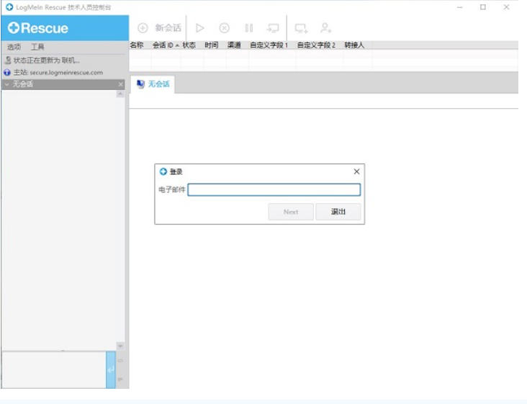The width and height of the screenshot is (527, 404).
Task: Collapse the 无会话 panel using chevron
Action: (6, 84)
